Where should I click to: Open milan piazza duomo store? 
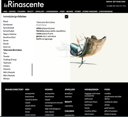pos(45,28)
